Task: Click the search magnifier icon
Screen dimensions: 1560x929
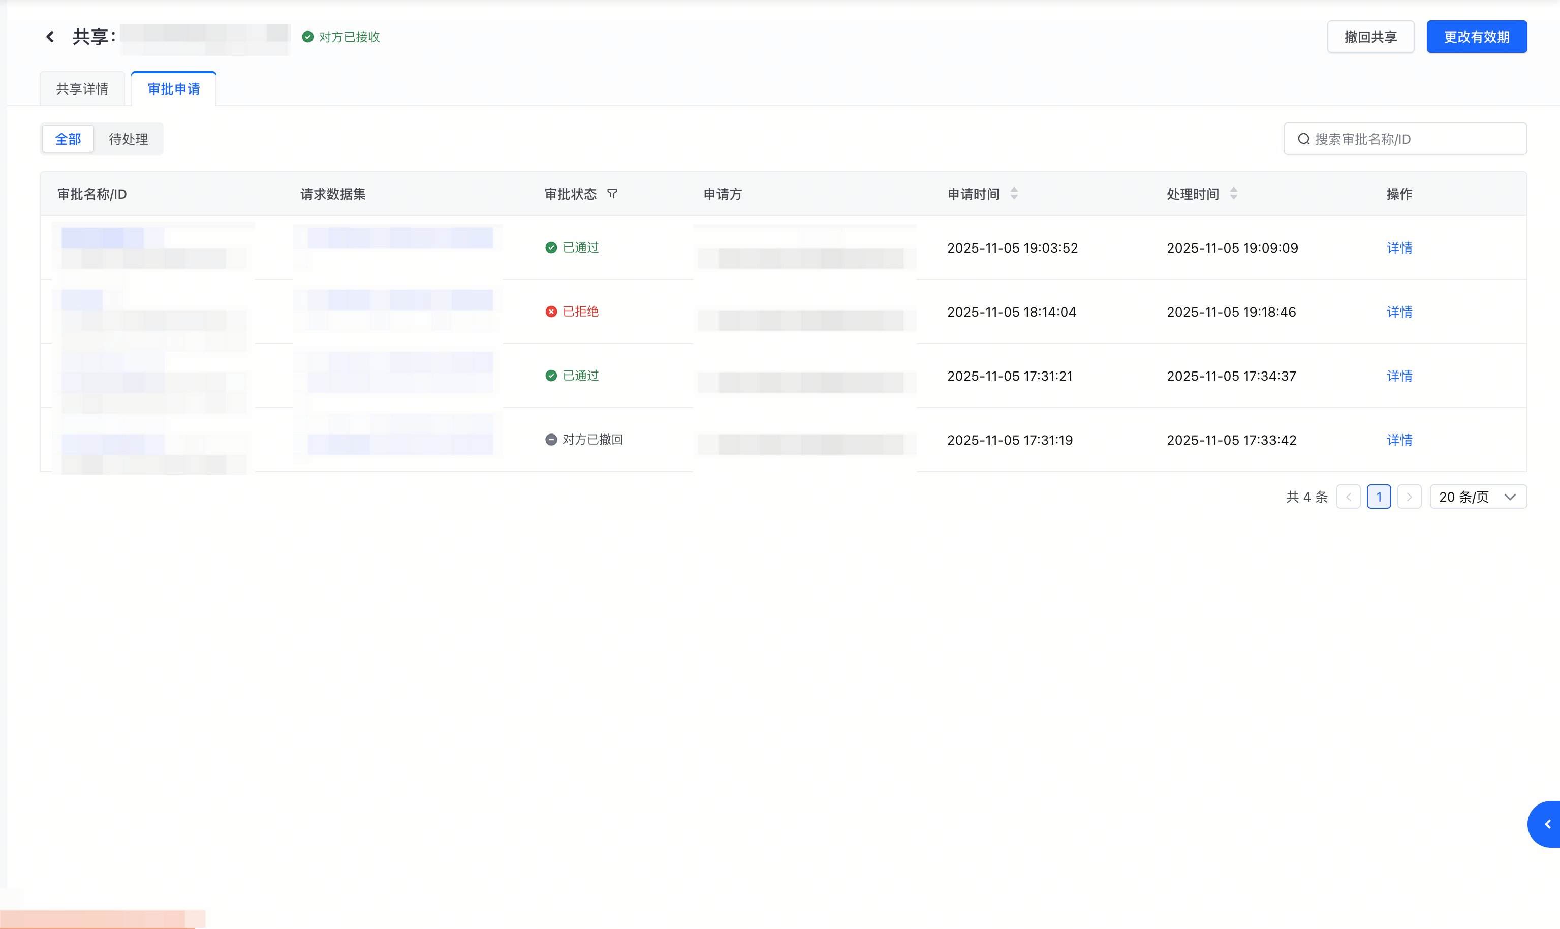Action: point(1303,139)
